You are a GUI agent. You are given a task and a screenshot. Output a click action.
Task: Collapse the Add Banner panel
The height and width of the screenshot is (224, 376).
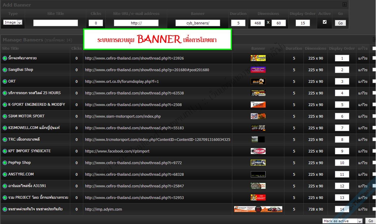tap(344, 4)
